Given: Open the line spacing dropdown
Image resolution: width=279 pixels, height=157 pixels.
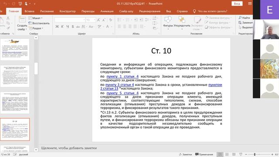Looking at the screenshot, I should [x=148, y=20].
